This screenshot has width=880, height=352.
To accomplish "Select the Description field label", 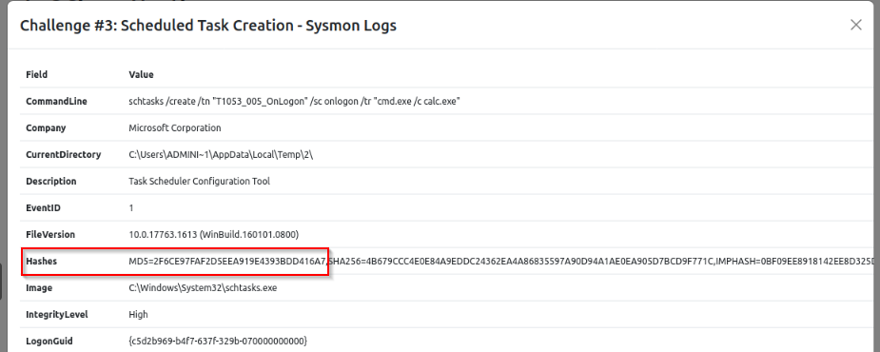I will (x=51, y=182).
